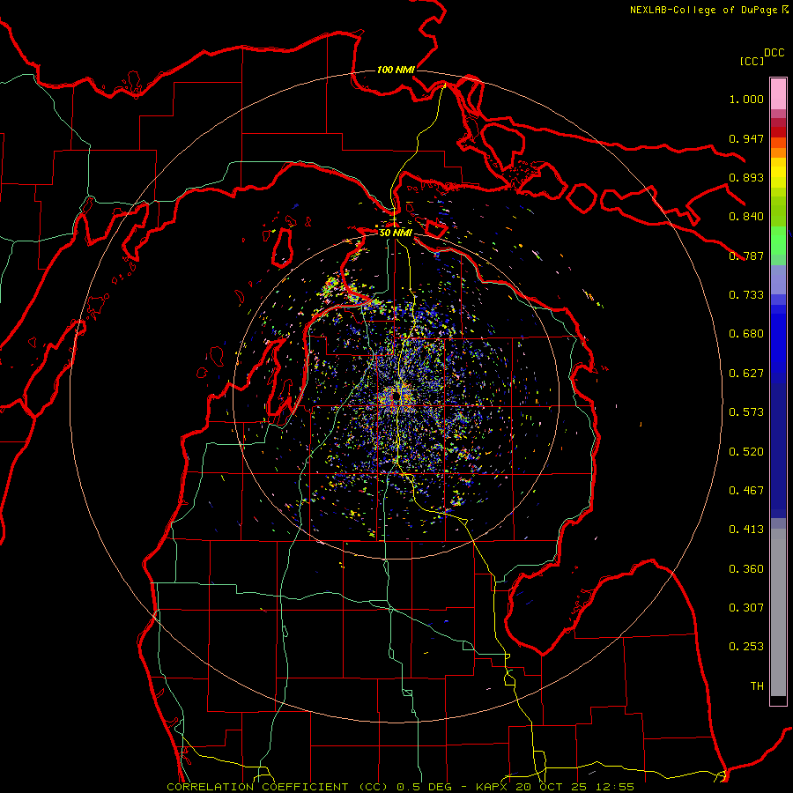Image resolution: width=793 pixels, height=793 pixels.
Task: Click the 0.893 scale value
Action: tap(746, 177)
